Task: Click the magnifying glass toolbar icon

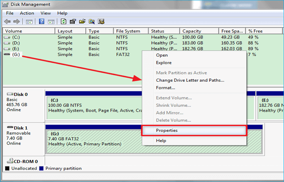Action: click(92, 21)
